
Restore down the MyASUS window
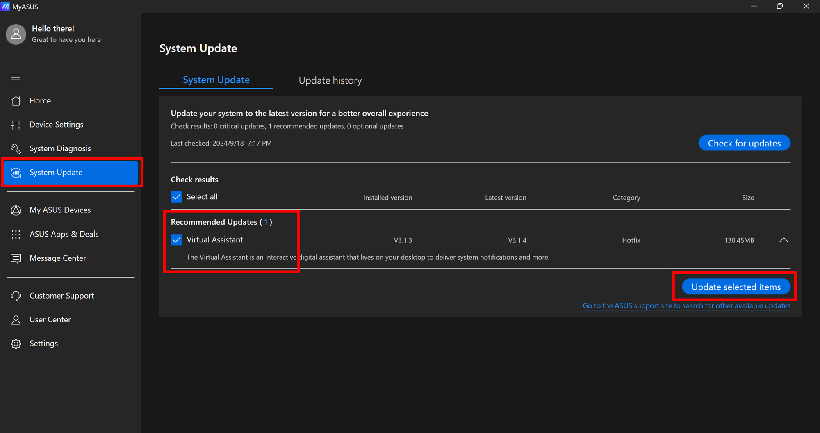[x=779, y=6]
